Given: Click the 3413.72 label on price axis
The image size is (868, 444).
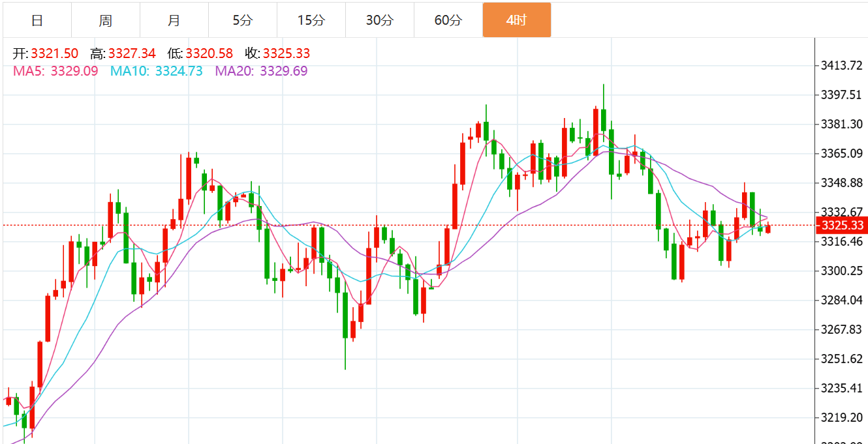Looking at the screenshot, I should tap(843, 65).
